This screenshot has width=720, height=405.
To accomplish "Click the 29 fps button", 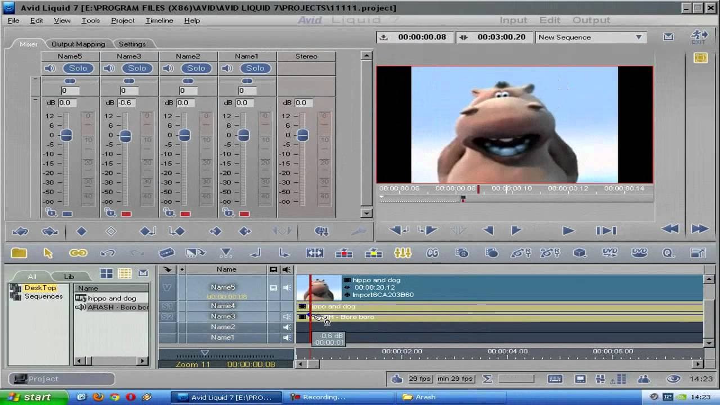I will pyautogui.click(x=420, y=379).
